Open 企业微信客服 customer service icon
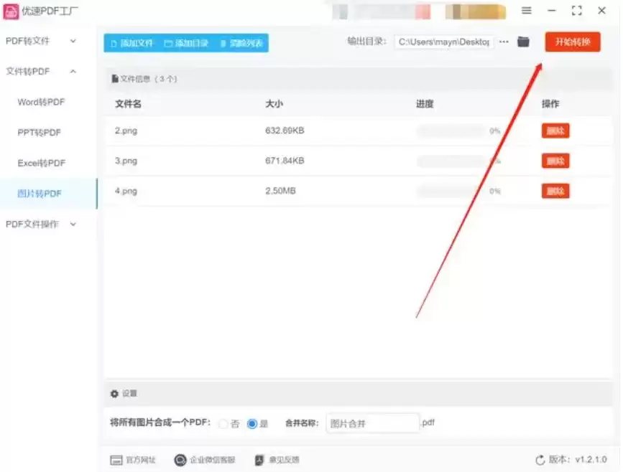The height and width of the screenshot is (472, 623). 180,460
